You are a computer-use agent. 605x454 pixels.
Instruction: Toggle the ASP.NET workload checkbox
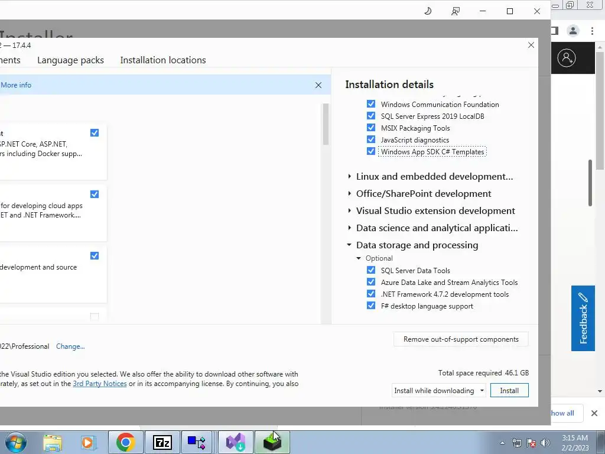[95, 133]
